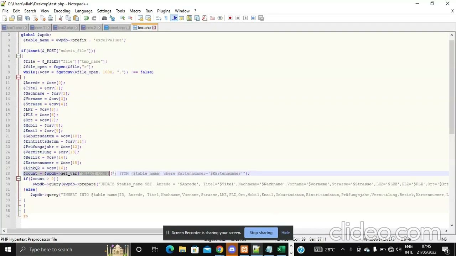Click the macro Playback toolbar icon
This screenshot has width=456, height=256.
245,18
